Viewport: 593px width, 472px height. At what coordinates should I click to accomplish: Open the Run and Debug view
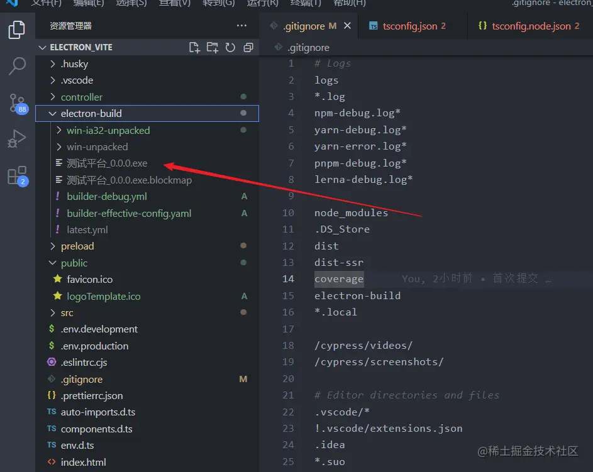(x=16, y=139)
